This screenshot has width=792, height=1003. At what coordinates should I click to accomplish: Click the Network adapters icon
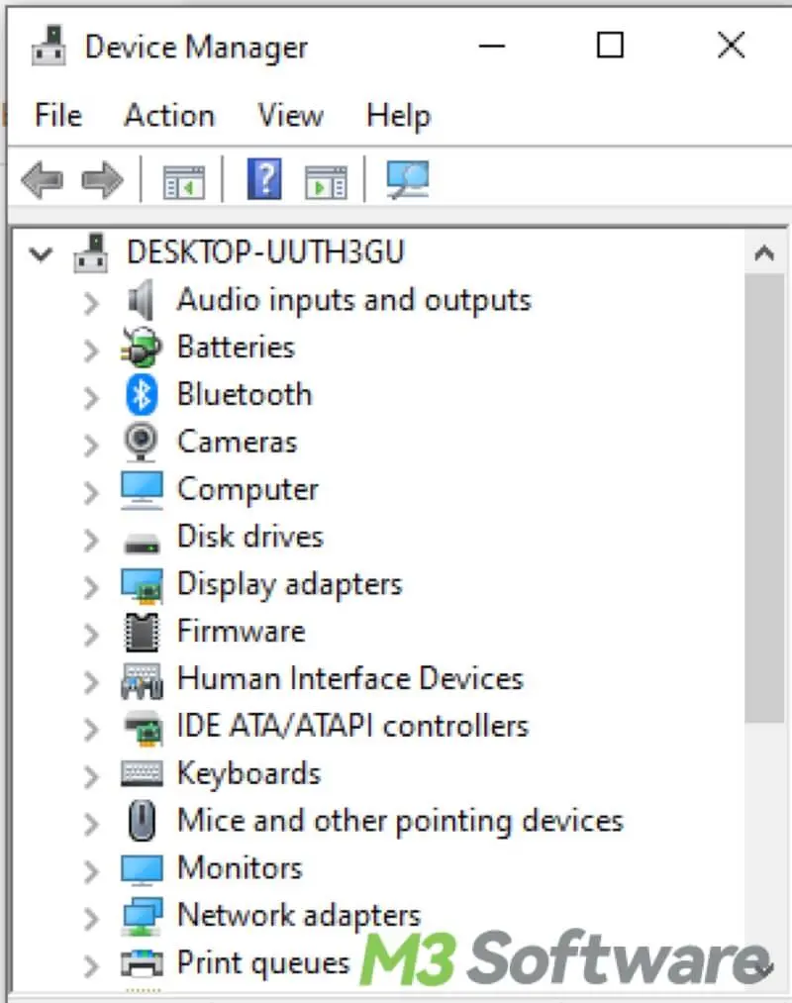pyautogui.click(x=142, y=917)
